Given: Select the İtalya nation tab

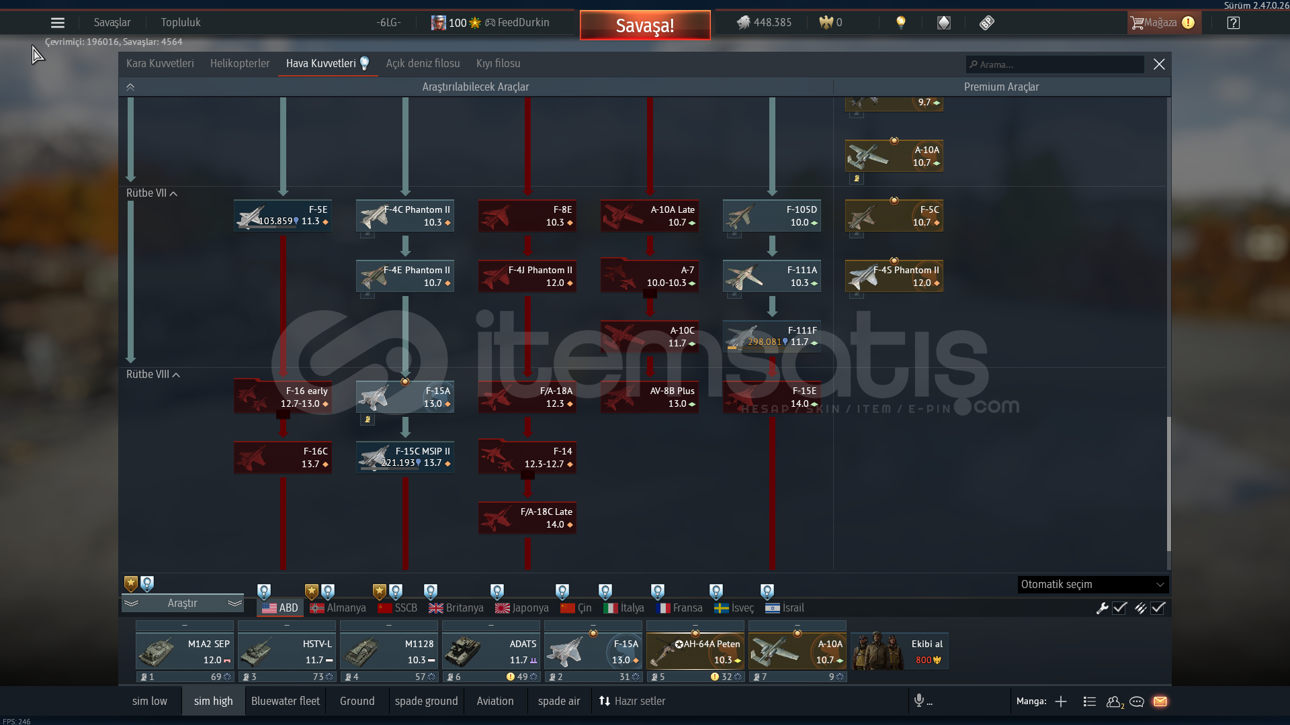Looking at the screenshot, I should pyautogui.click(x=623, y=608).
